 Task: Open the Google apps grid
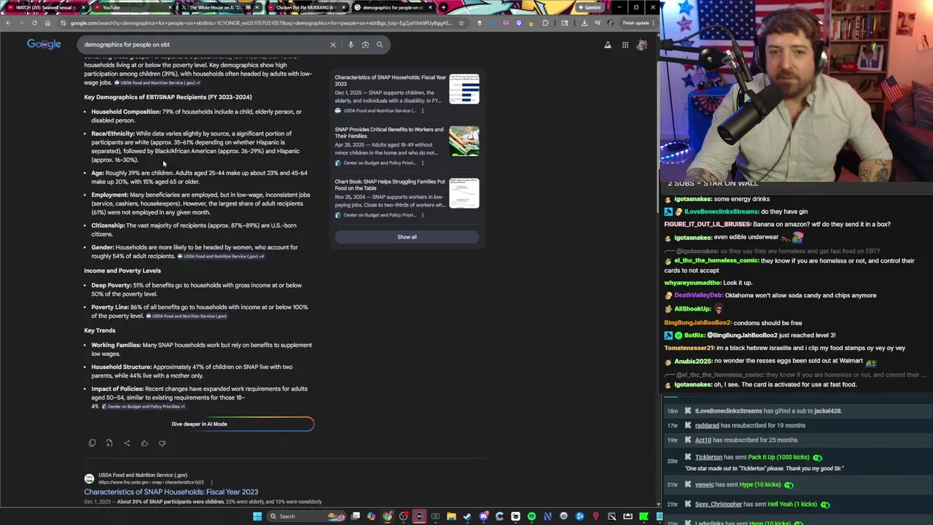pyautogui.click(x=625, y=45)
